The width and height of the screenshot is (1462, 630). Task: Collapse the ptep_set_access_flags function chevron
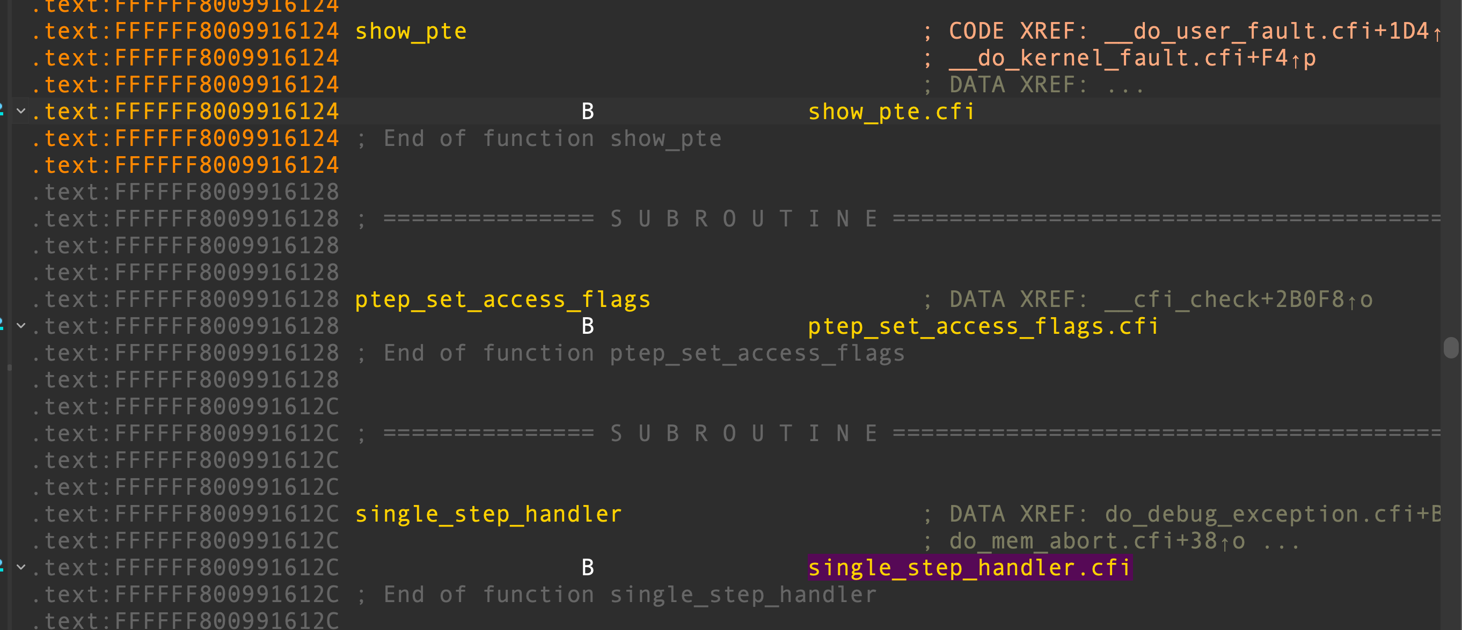(21, 326)
